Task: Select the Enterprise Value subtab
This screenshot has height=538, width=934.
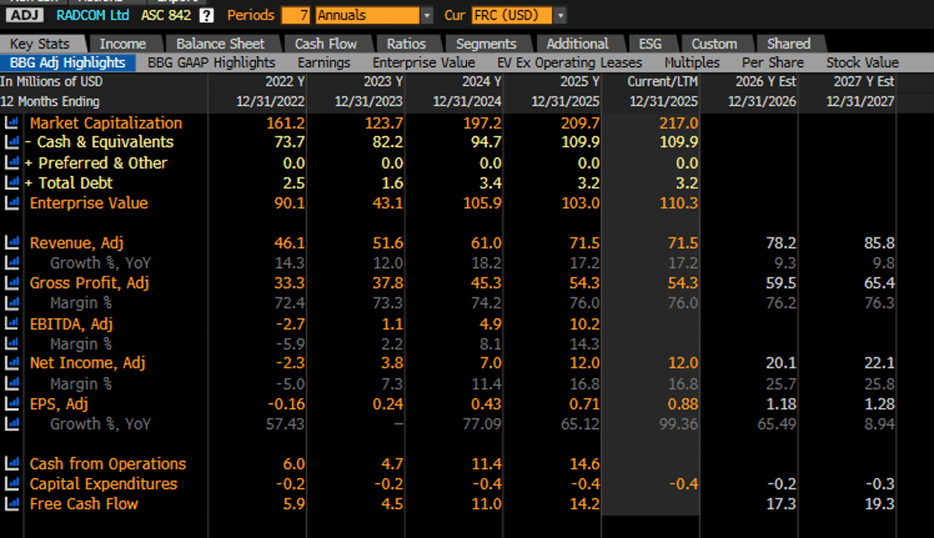Action: tap(423, 63)
